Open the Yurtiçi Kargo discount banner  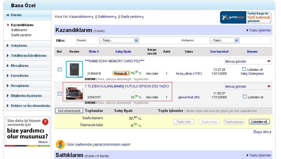[x=246, y=18]
